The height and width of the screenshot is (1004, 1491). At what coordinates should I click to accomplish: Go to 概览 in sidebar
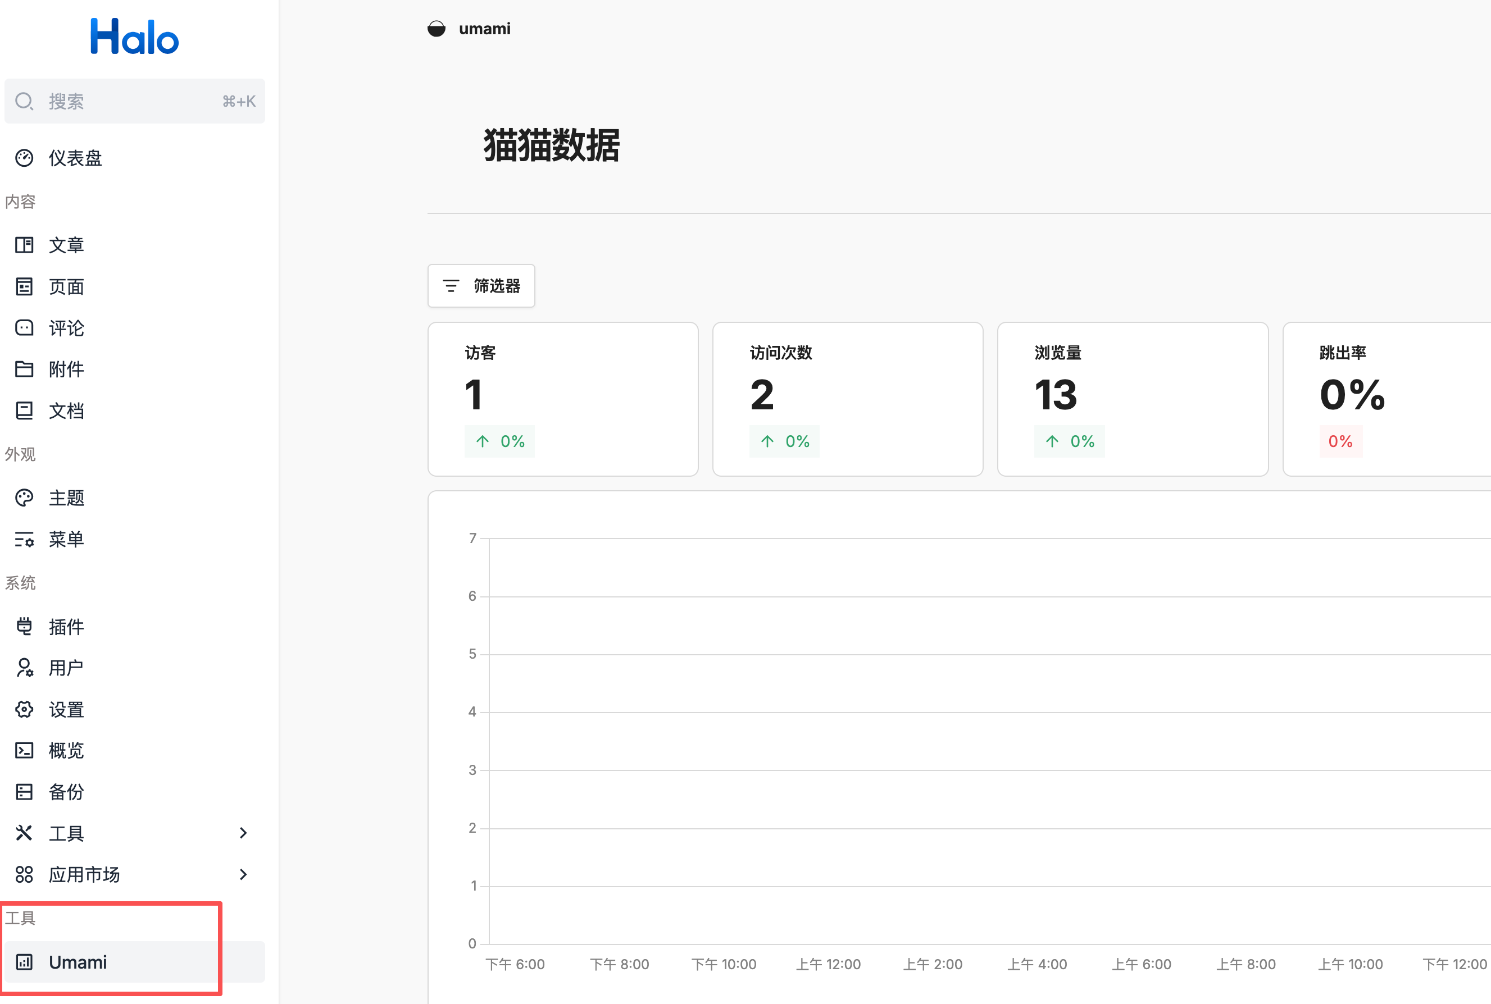66,750
